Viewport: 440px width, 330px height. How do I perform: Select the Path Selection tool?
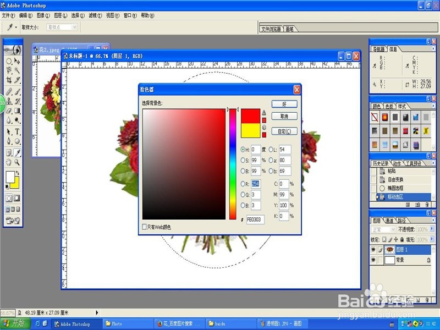point(9,131)
